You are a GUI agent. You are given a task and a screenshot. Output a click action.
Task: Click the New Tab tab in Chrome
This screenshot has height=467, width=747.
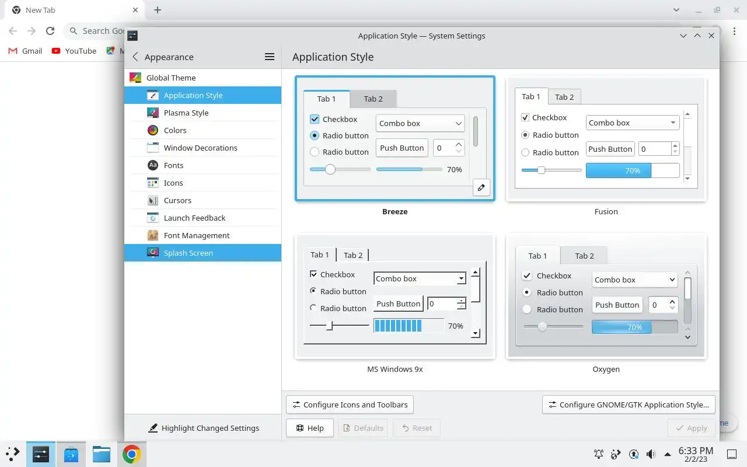click(74, 10)
